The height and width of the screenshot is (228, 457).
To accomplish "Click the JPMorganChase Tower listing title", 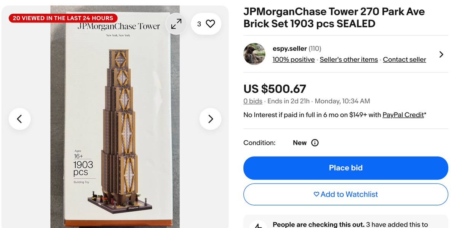I will point(334,17).
